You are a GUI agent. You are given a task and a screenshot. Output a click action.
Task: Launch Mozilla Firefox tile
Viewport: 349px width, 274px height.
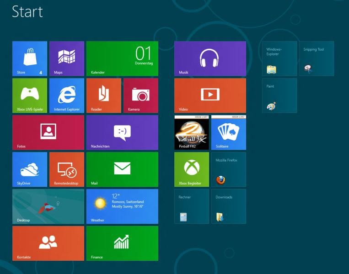point(229,169)
